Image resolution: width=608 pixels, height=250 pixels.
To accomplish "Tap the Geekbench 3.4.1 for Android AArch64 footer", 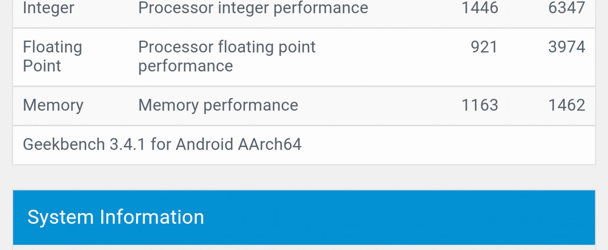I will pos(162,144).
